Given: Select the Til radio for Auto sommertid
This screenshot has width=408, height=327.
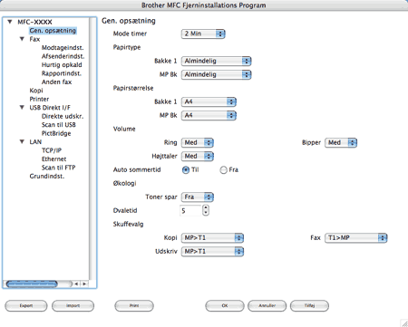Looking at the screenshot, I should coord(186,170).
